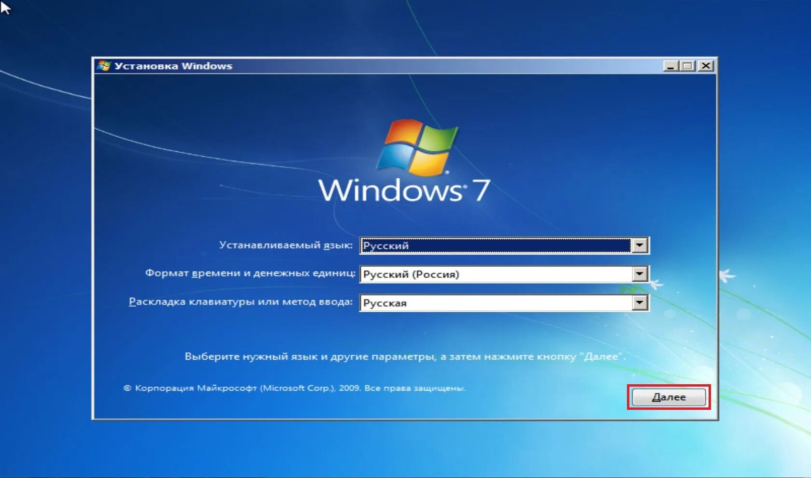Click the Установка Windows title bar icon

pos(105,65)
